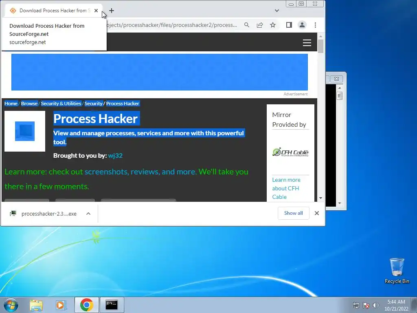The image size is (417, 313).
Task: Open author wj32 profile link
Action: click(115, 155)
